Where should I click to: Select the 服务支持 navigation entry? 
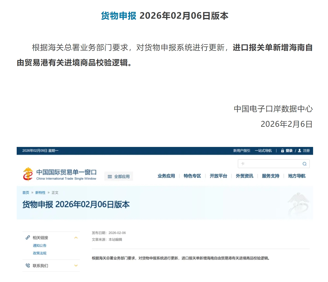click(x=270, y=176)
